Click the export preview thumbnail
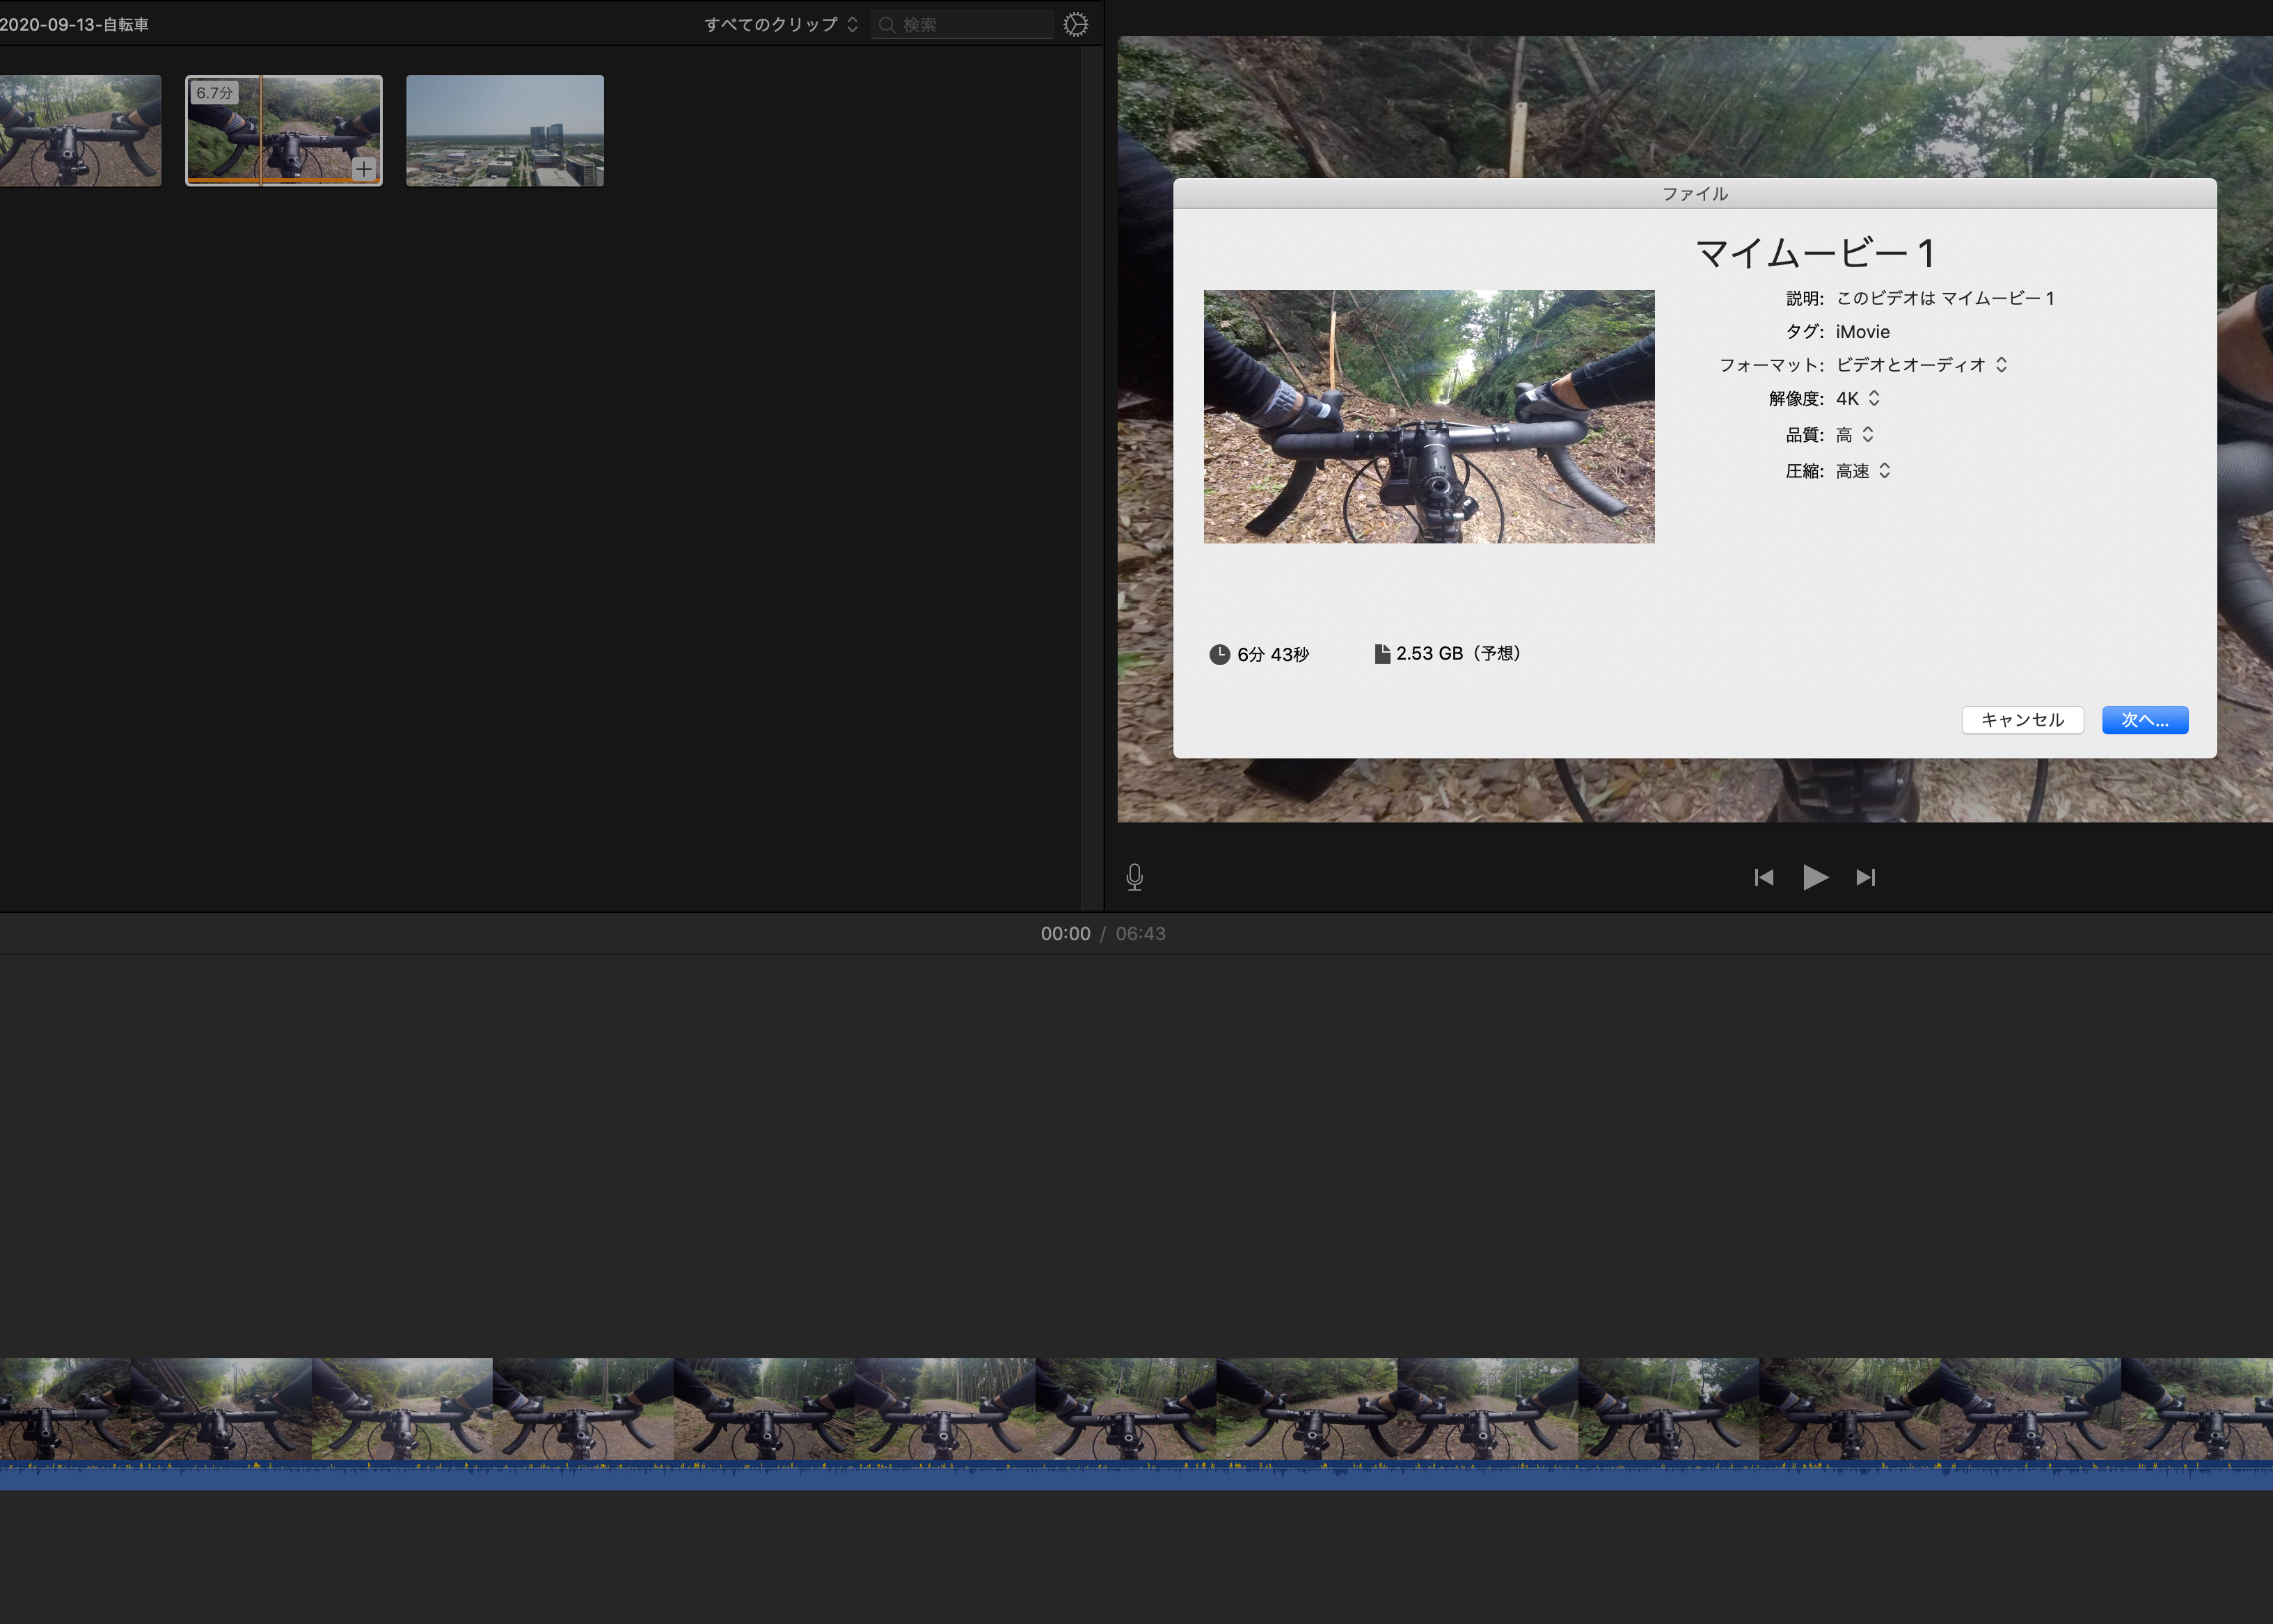The image size is (2273, 1624). 1429,417
